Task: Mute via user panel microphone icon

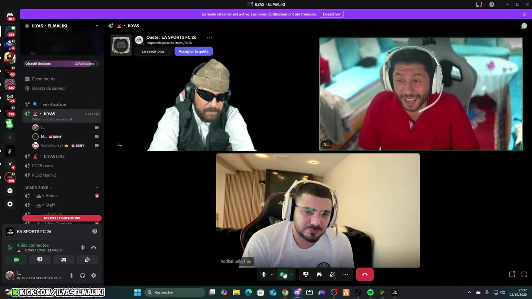Action: [71, 275]
